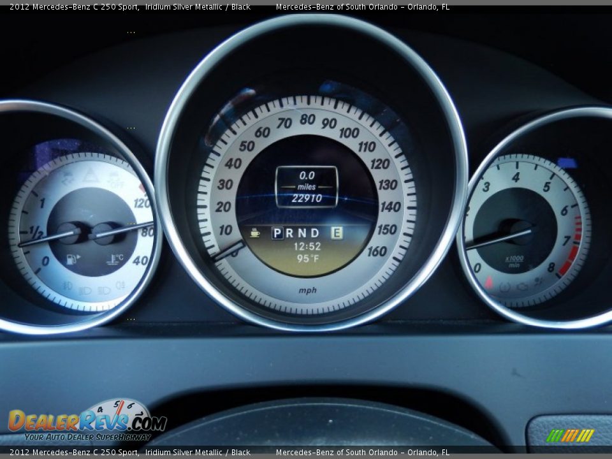
Task: Select the coffee cup attention assist icon
Action: 255,233
